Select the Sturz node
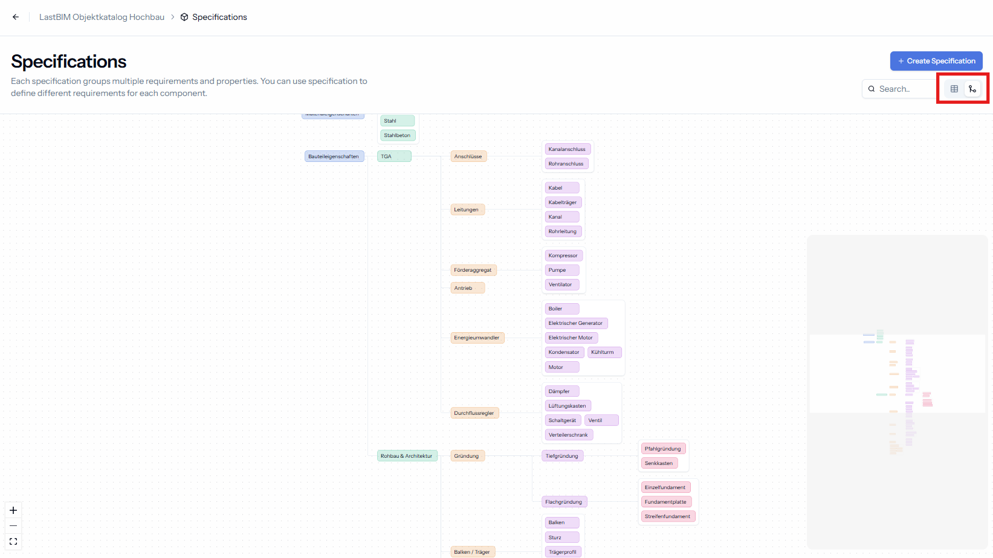Screen dimensions: 993x558 tap(562, 537)
